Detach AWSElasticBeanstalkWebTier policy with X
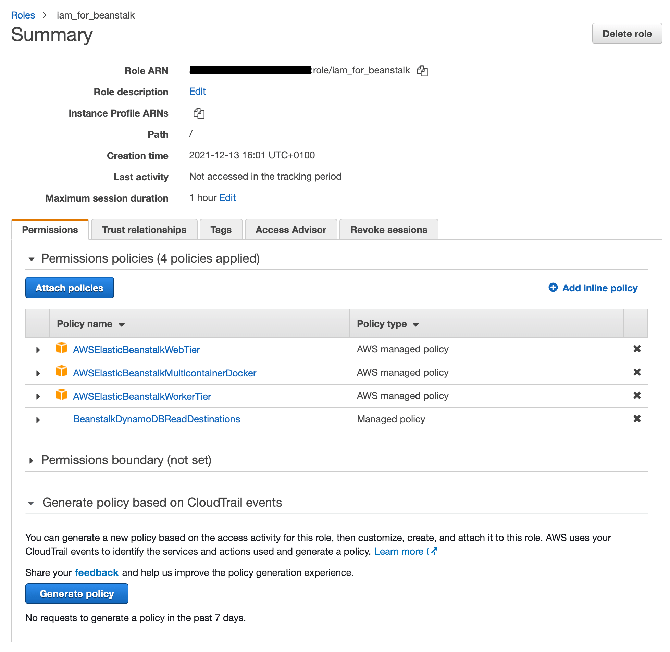 click(x=637, y=349)
